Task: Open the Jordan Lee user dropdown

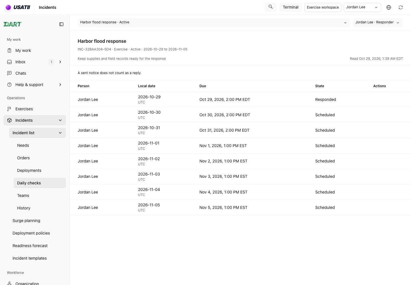Action: coord(362,7)
